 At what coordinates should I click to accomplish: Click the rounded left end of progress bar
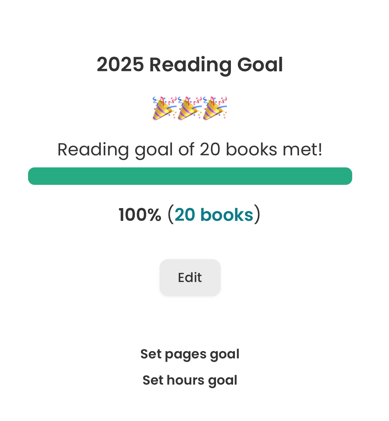tap(33, 176)
